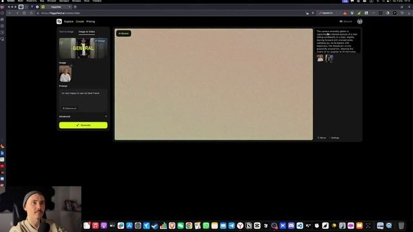Open App Store in the Dock

(129, 226)
